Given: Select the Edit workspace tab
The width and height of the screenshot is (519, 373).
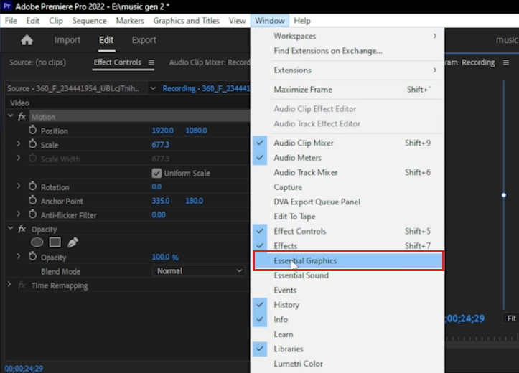Looking at the screenshot, I should coord(106,40).
